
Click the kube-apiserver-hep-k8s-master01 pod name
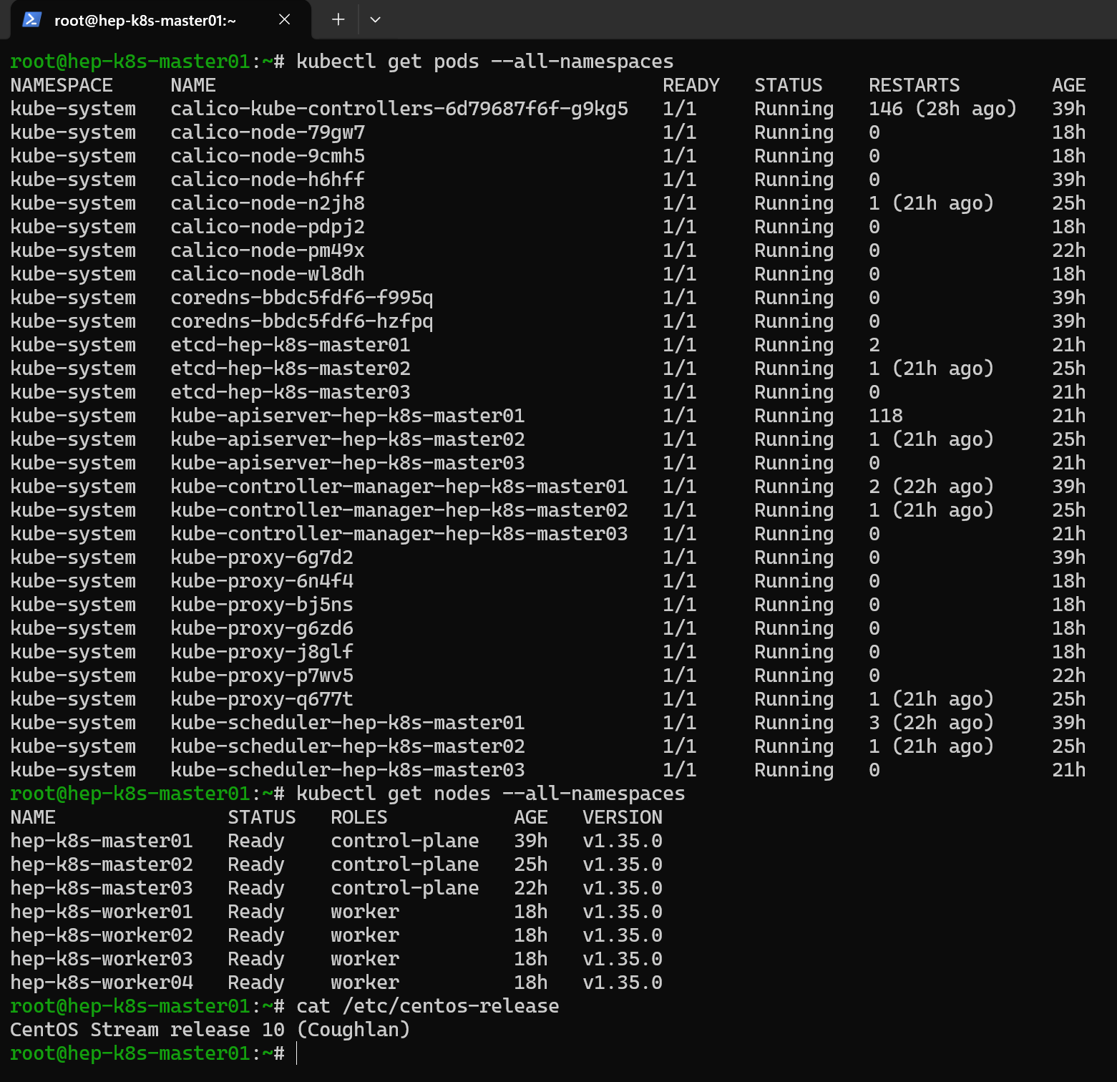[x=347, y=416]
